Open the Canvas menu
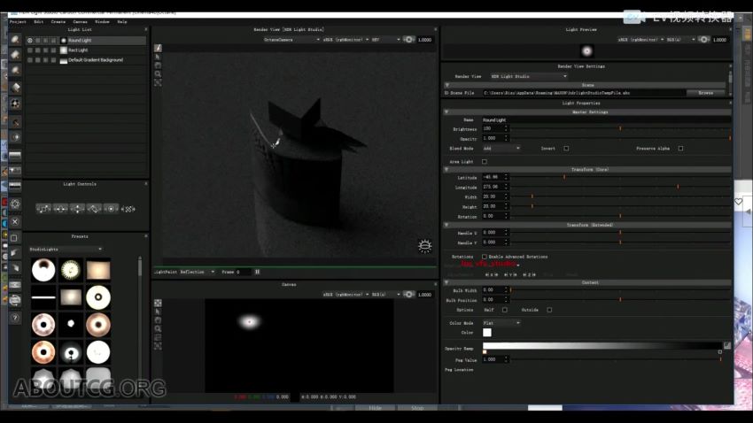This screenshot has height=423, width=753. (80, 22)
